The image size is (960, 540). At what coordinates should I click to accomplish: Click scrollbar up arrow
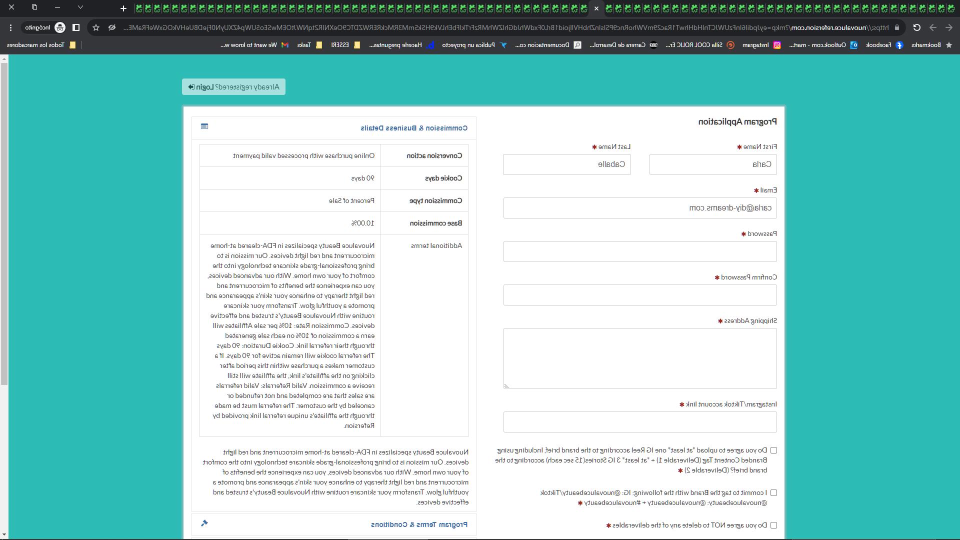pyautogui.click(x=4, y=59)
